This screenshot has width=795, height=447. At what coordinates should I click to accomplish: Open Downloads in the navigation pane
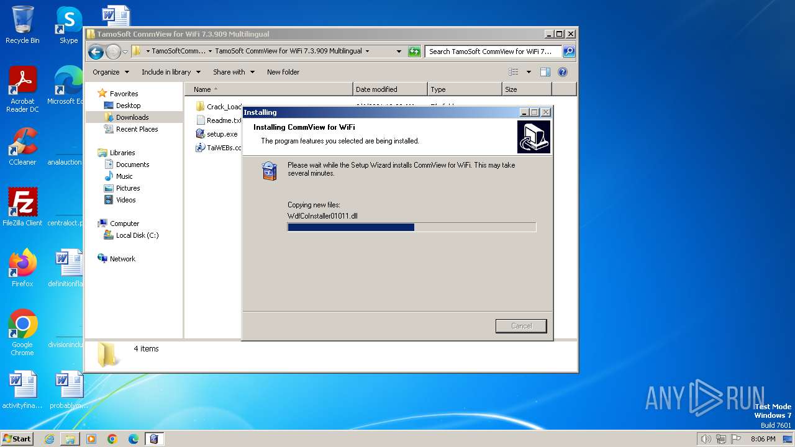127,117
